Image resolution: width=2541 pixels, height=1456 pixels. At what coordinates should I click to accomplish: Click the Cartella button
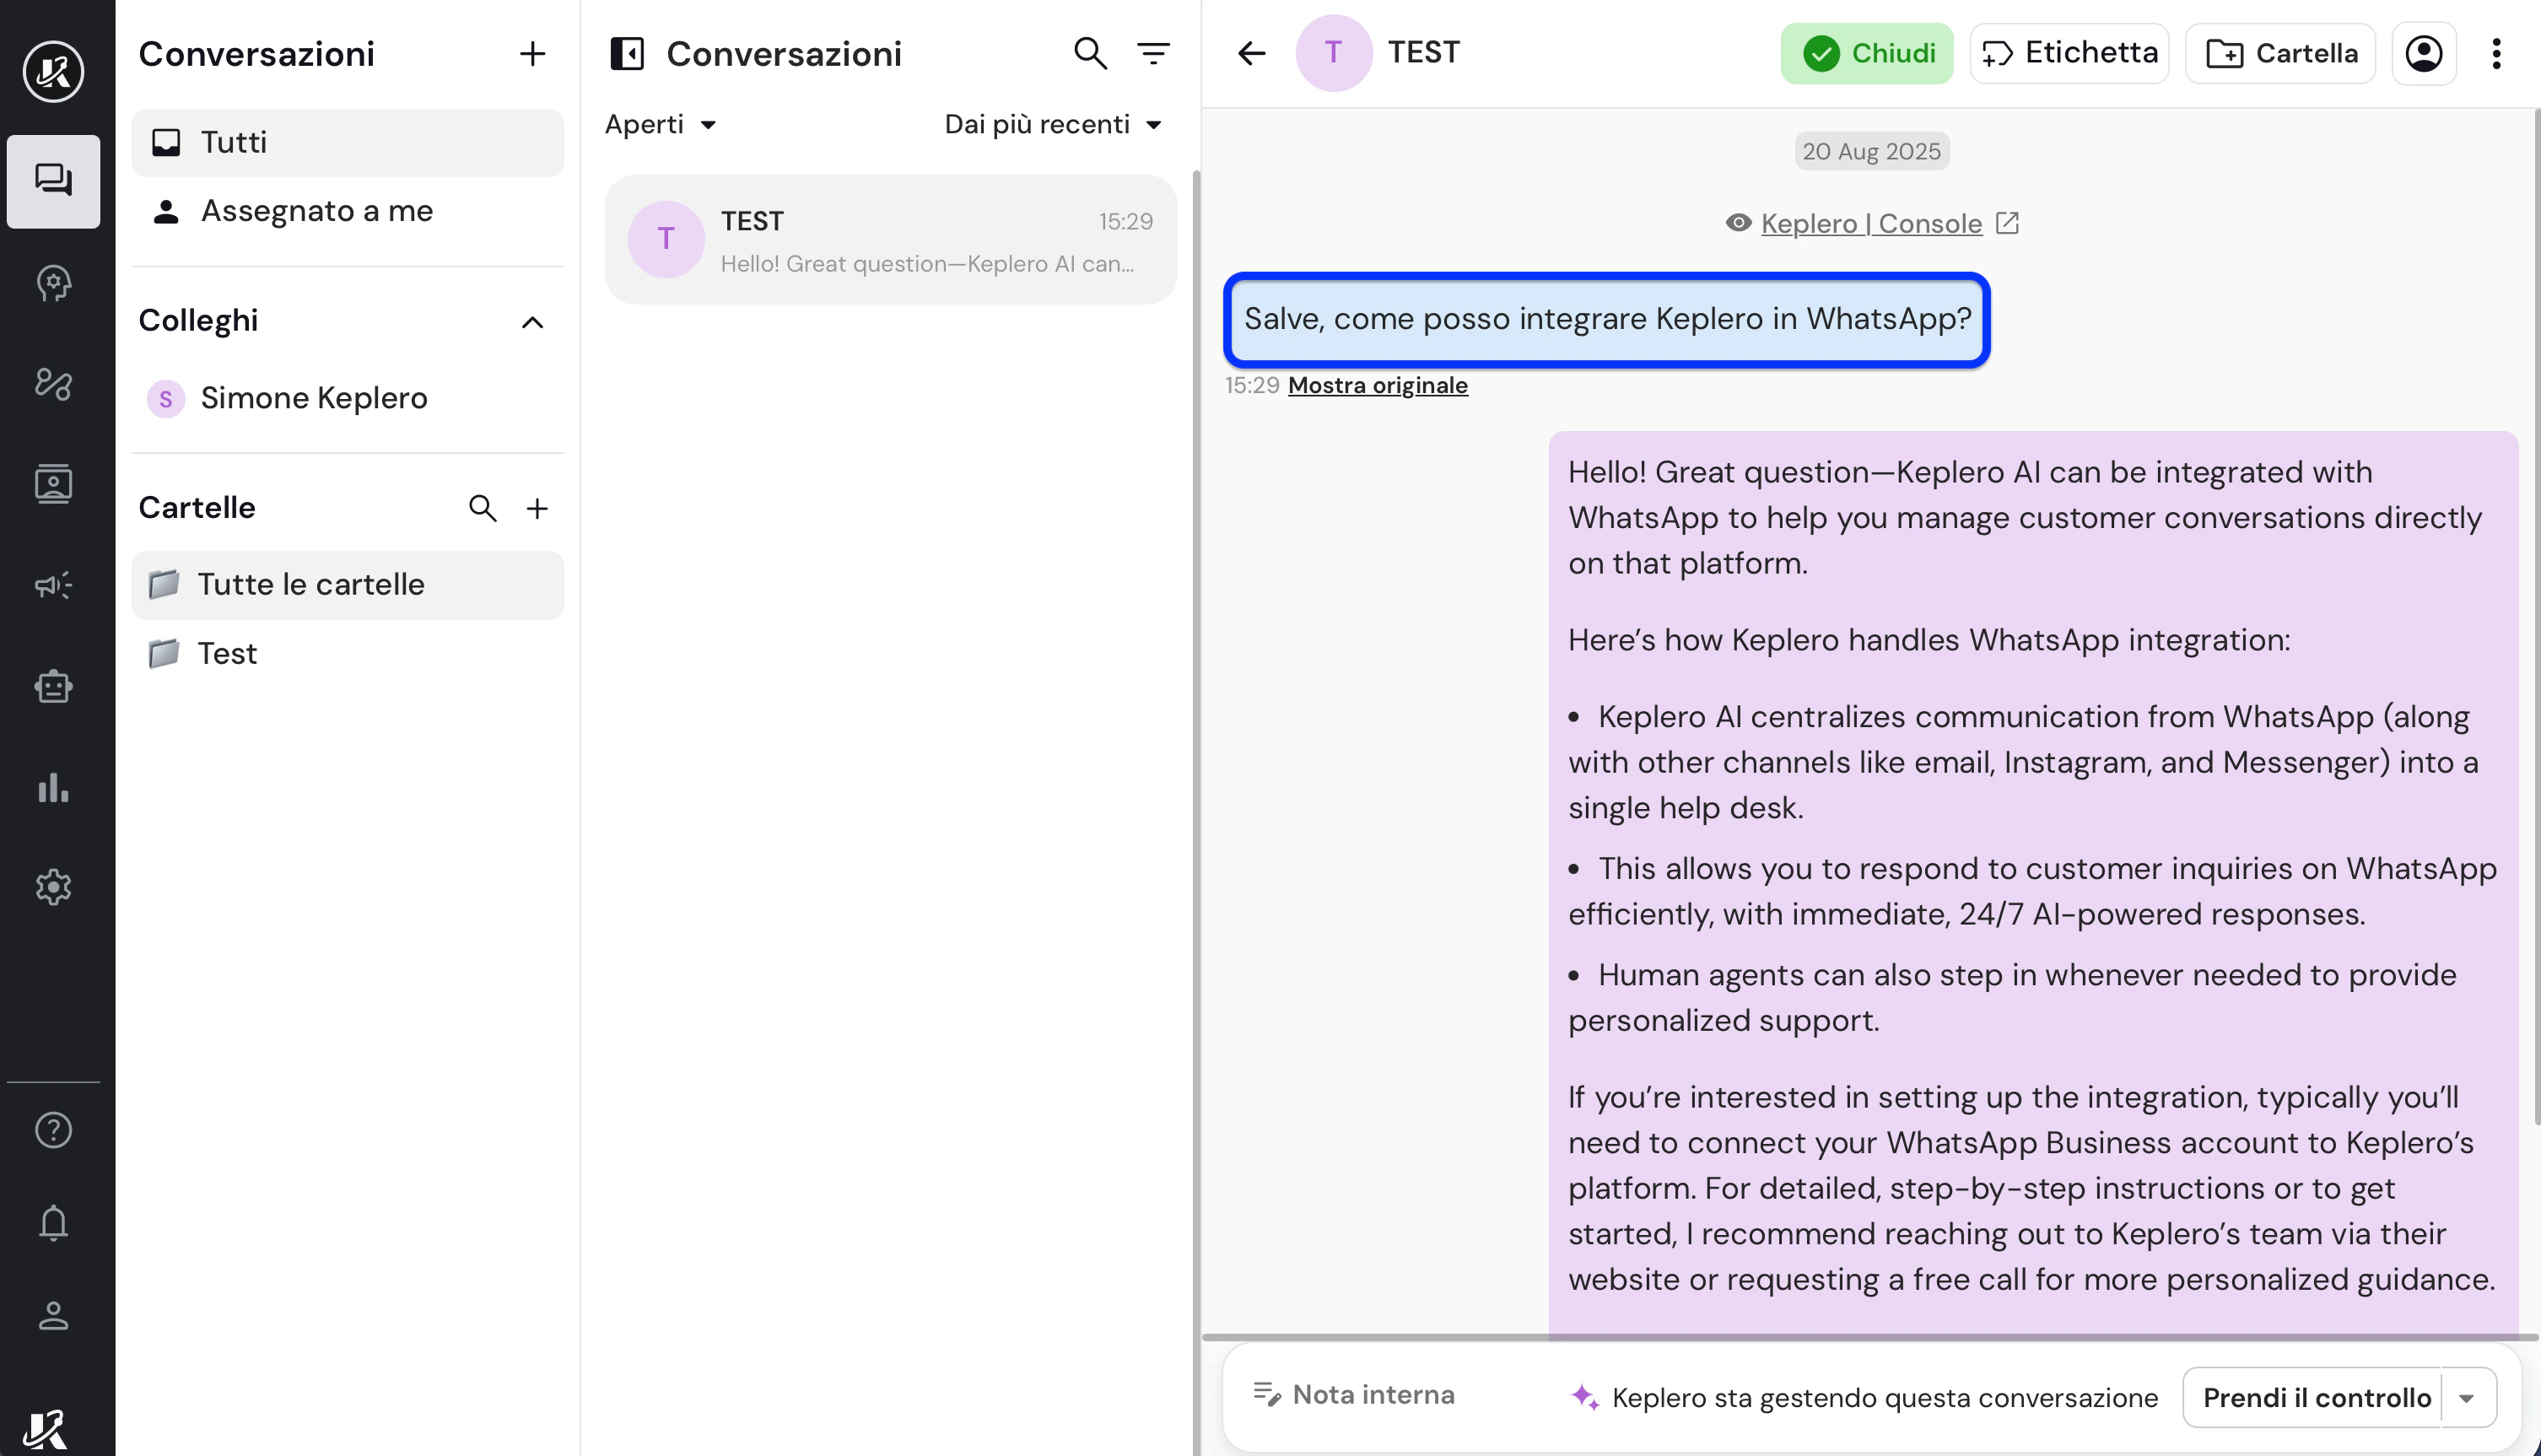click(2280, 53)
